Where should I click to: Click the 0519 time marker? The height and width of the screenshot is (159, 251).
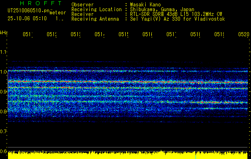(x=219, y=34)
